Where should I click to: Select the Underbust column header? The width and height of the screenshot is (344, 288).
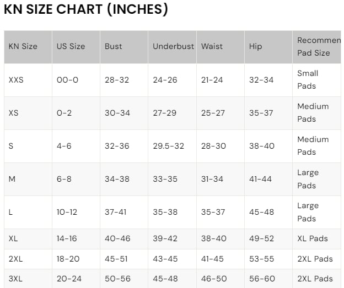coord(172,47)
